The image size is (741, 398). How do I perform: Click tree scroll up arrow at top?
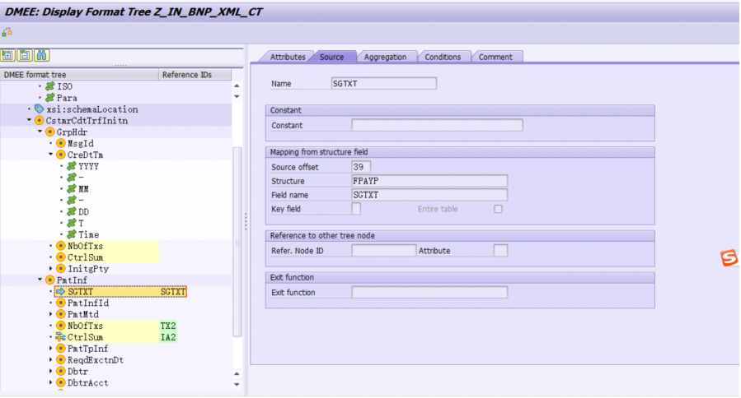(237, 86)
